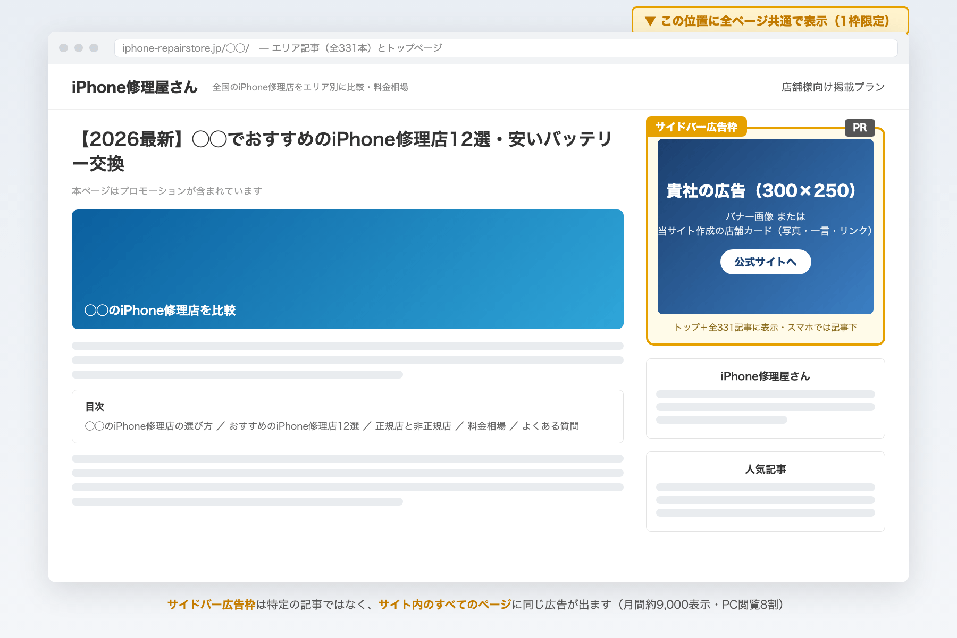Viewport: 957px width, 638px height.
Task: Click the PR badge on the ad frame
Action: [x=860, y=128]
